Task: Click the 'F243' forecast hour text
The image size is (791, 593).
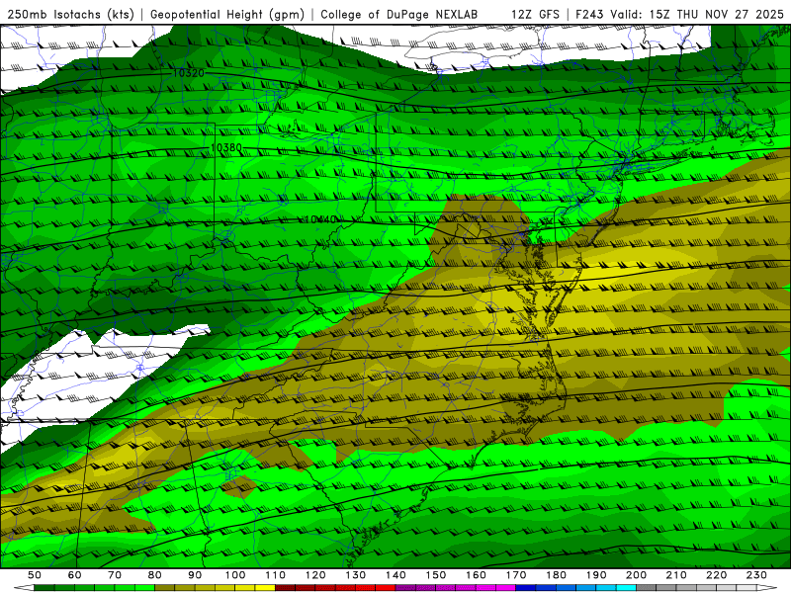Action: pos(590,15)
